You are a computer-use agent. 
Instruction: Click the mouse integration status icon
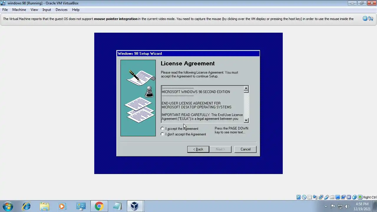point(354,197)
